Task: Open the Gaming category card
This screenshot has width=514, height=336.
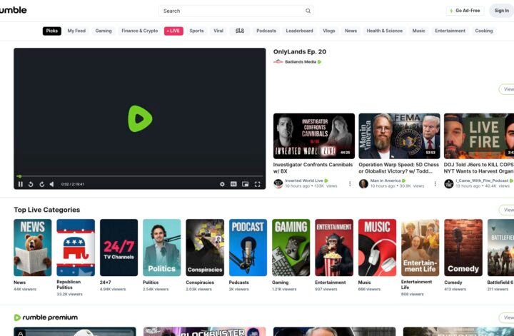Action: (291, 248)
